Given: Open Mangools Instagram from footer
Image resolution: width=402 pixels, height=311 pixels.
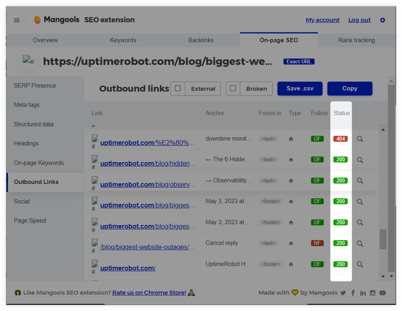Looking at the screenshot, I should [372, 293].
